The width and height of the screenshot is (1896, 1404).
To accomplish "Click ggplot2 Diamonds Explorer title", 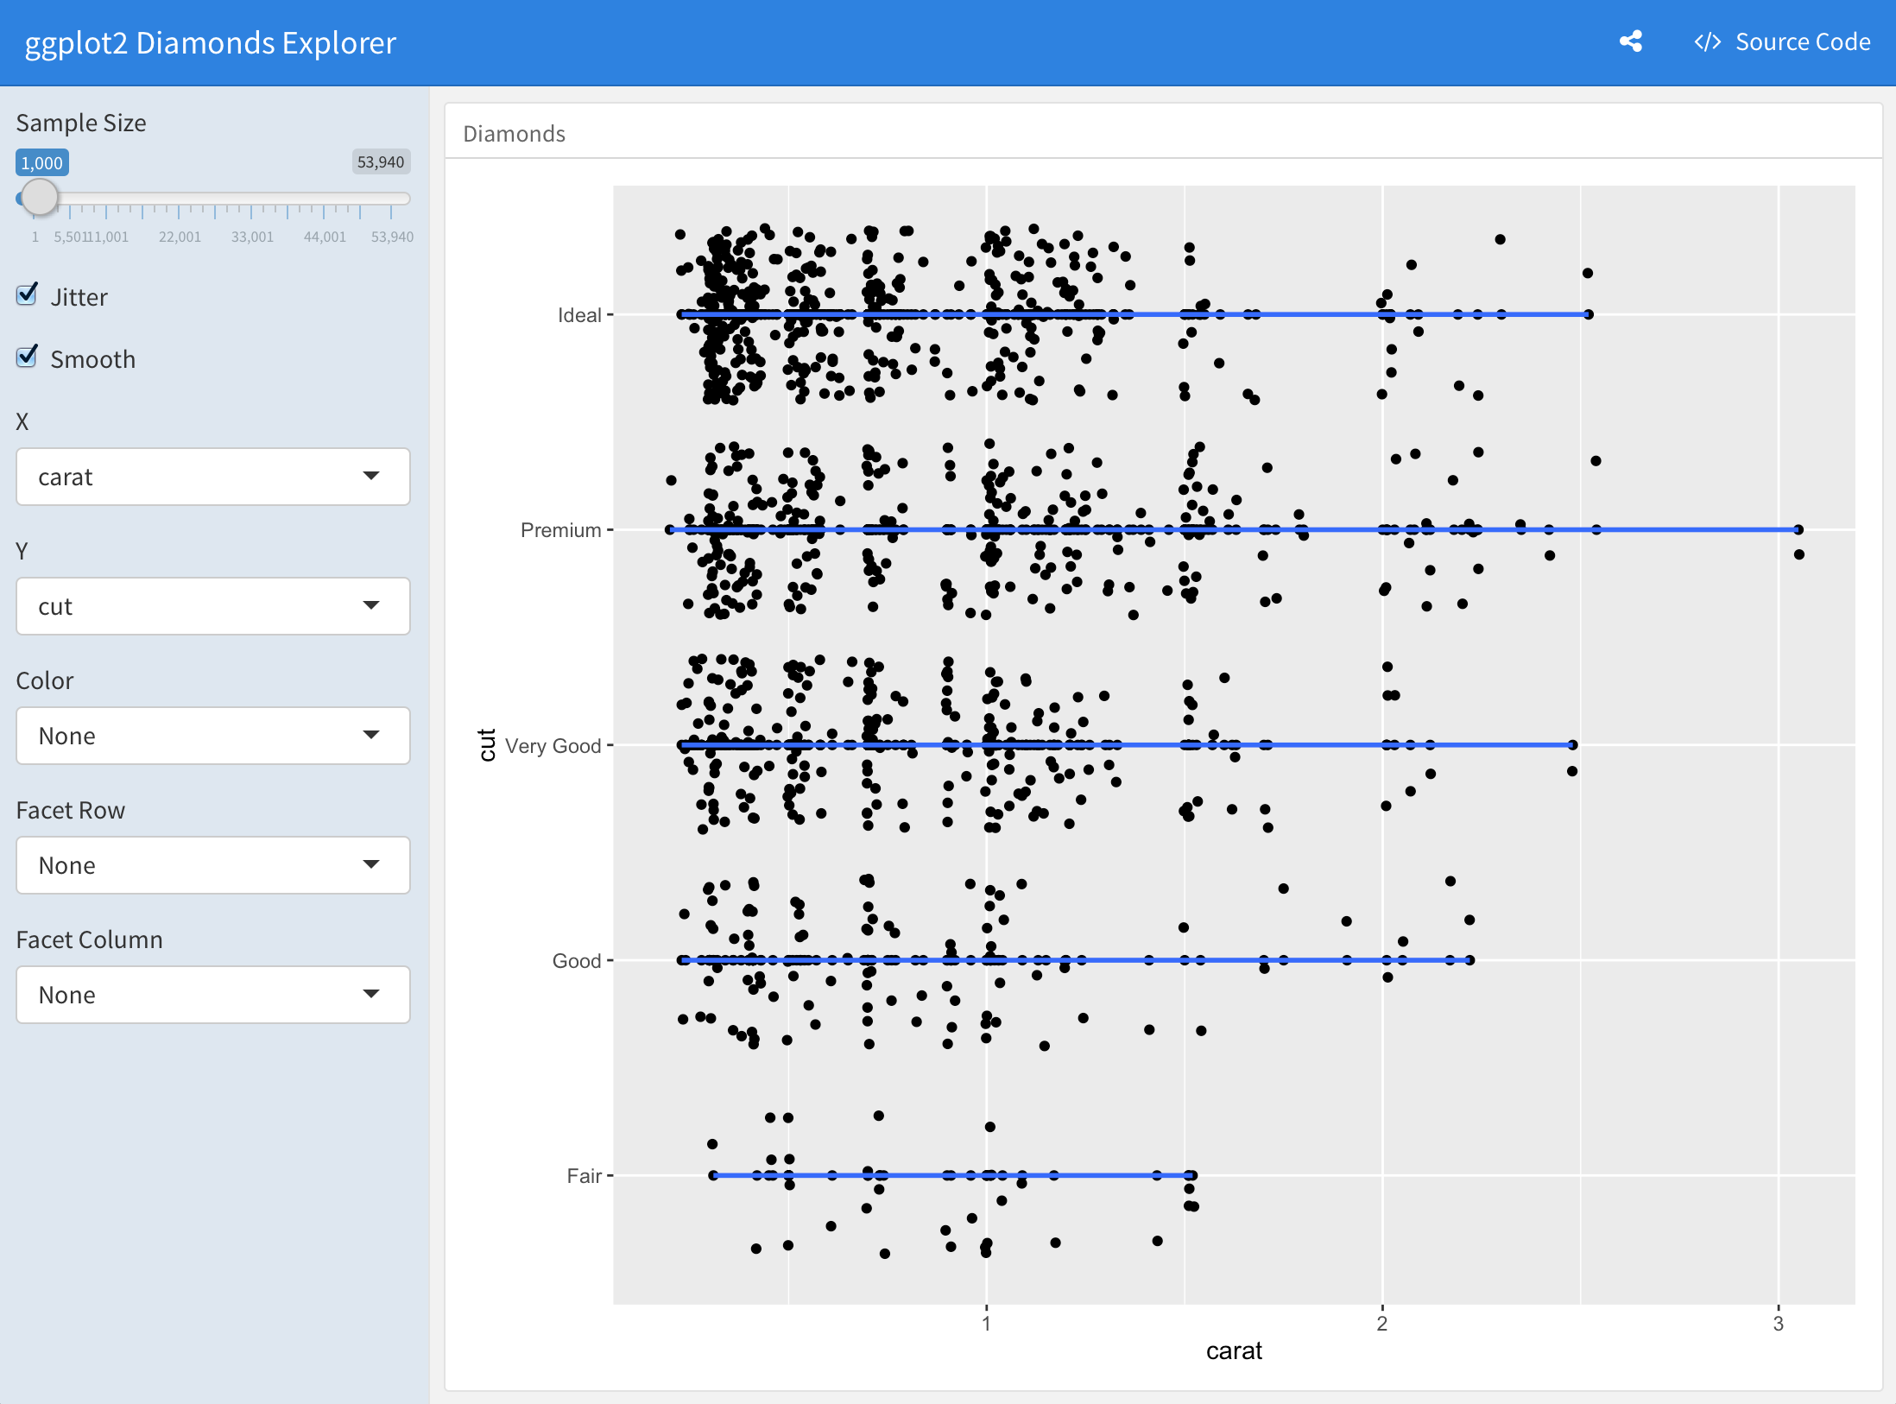I will tap(210, 42).
